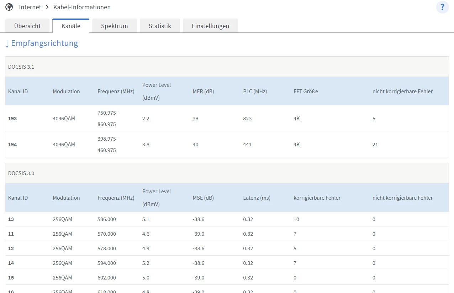Click the Latenz (ms) column header

[x=257, y=198]
